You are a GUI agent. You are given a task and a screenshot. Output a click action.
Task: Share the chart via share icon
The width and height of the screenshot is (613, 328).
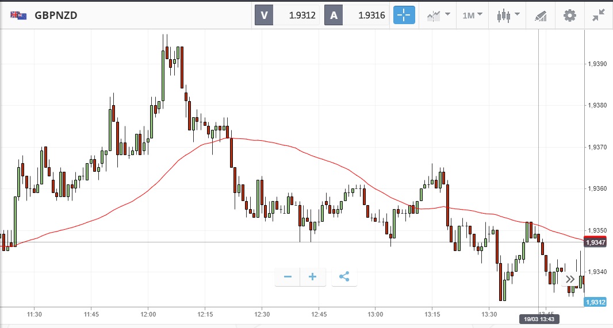[x=344, y=277]
